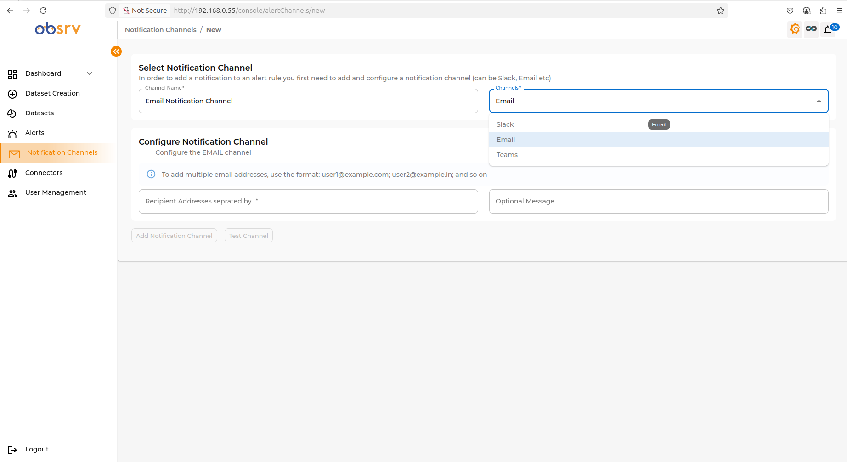This screenshot has height=462, width=847.
Task: Open browser extensions puzzle icon
Action: click(823, 11)
